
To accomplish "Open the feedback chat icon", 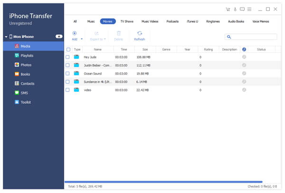I will coord(242,9).
